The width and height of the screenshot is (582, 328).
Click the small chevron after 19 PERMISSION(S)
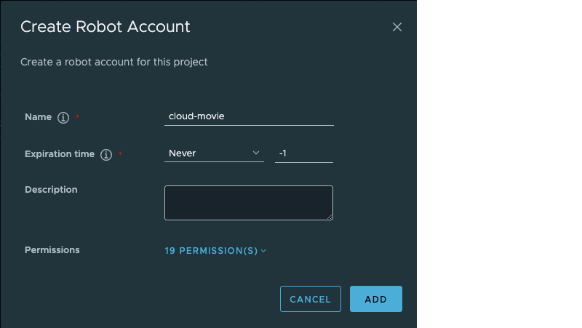pos(263,251)
